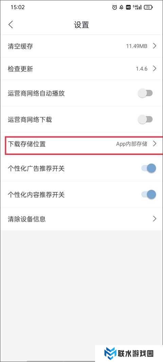The width and height of the screenshot is (163, 362).
Task: Tap the muted bell status icon
Action: pos(121,7)
